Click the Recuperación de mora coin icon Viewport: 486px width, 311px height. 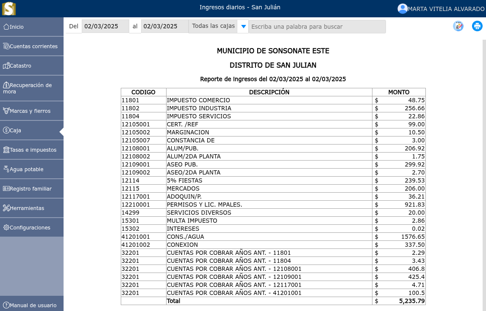click(x=6, y=85)
